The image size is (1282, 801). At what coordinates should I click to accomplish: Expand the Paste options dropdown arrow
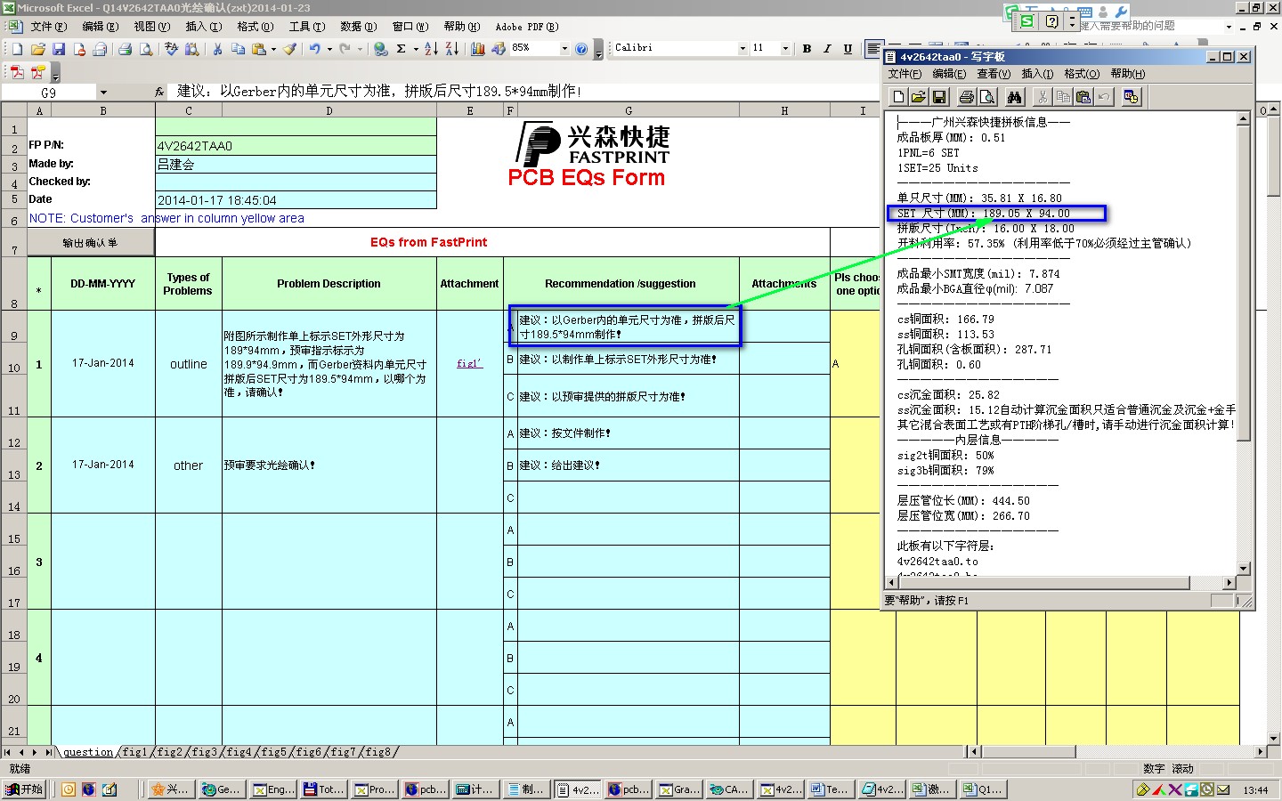[x=273, y=49]
